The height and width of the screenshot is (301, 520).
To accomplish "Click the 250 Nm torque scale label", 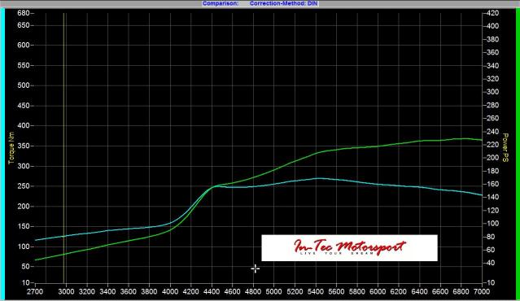I will (x=24, y=186).
